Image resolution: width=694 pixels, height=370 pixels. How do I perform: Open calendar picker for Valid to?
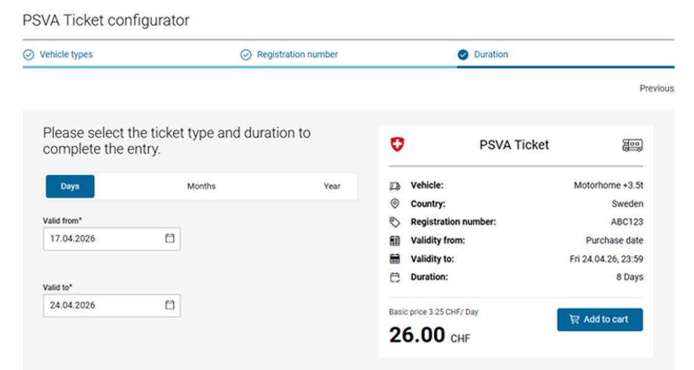170,305
